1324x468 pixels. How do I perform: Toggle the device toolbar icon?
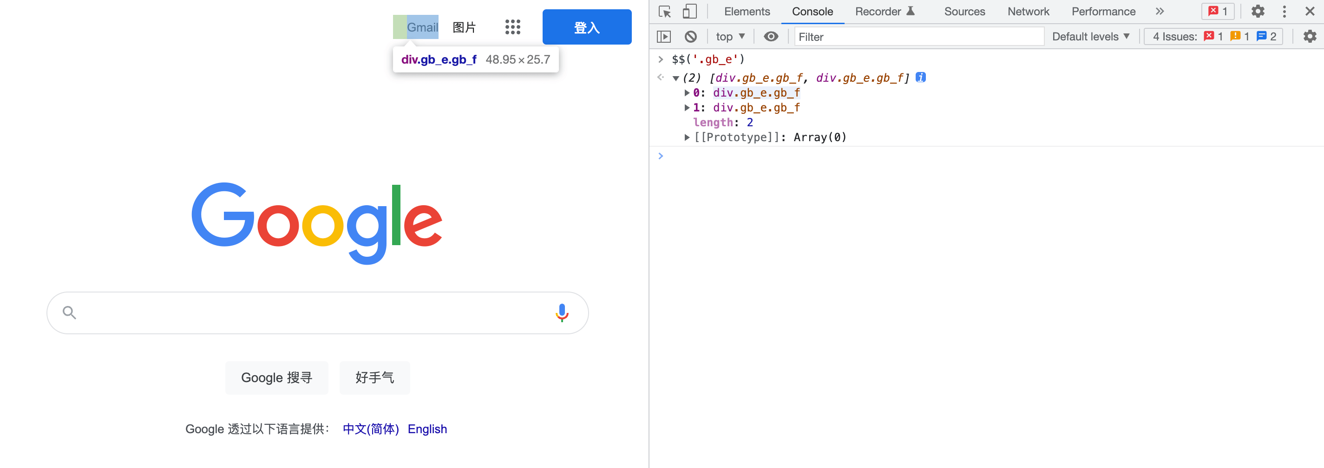689,11
